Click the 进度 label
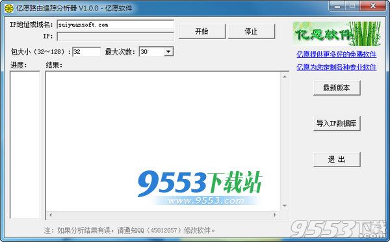The width and height of the screenshot is (390, 242). 19,65
